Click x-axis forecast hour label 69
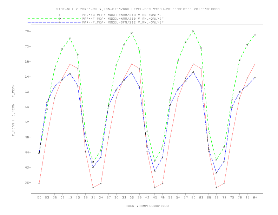Image resolution: width=278 pixels, height=215 pixels. coord(217,197)
